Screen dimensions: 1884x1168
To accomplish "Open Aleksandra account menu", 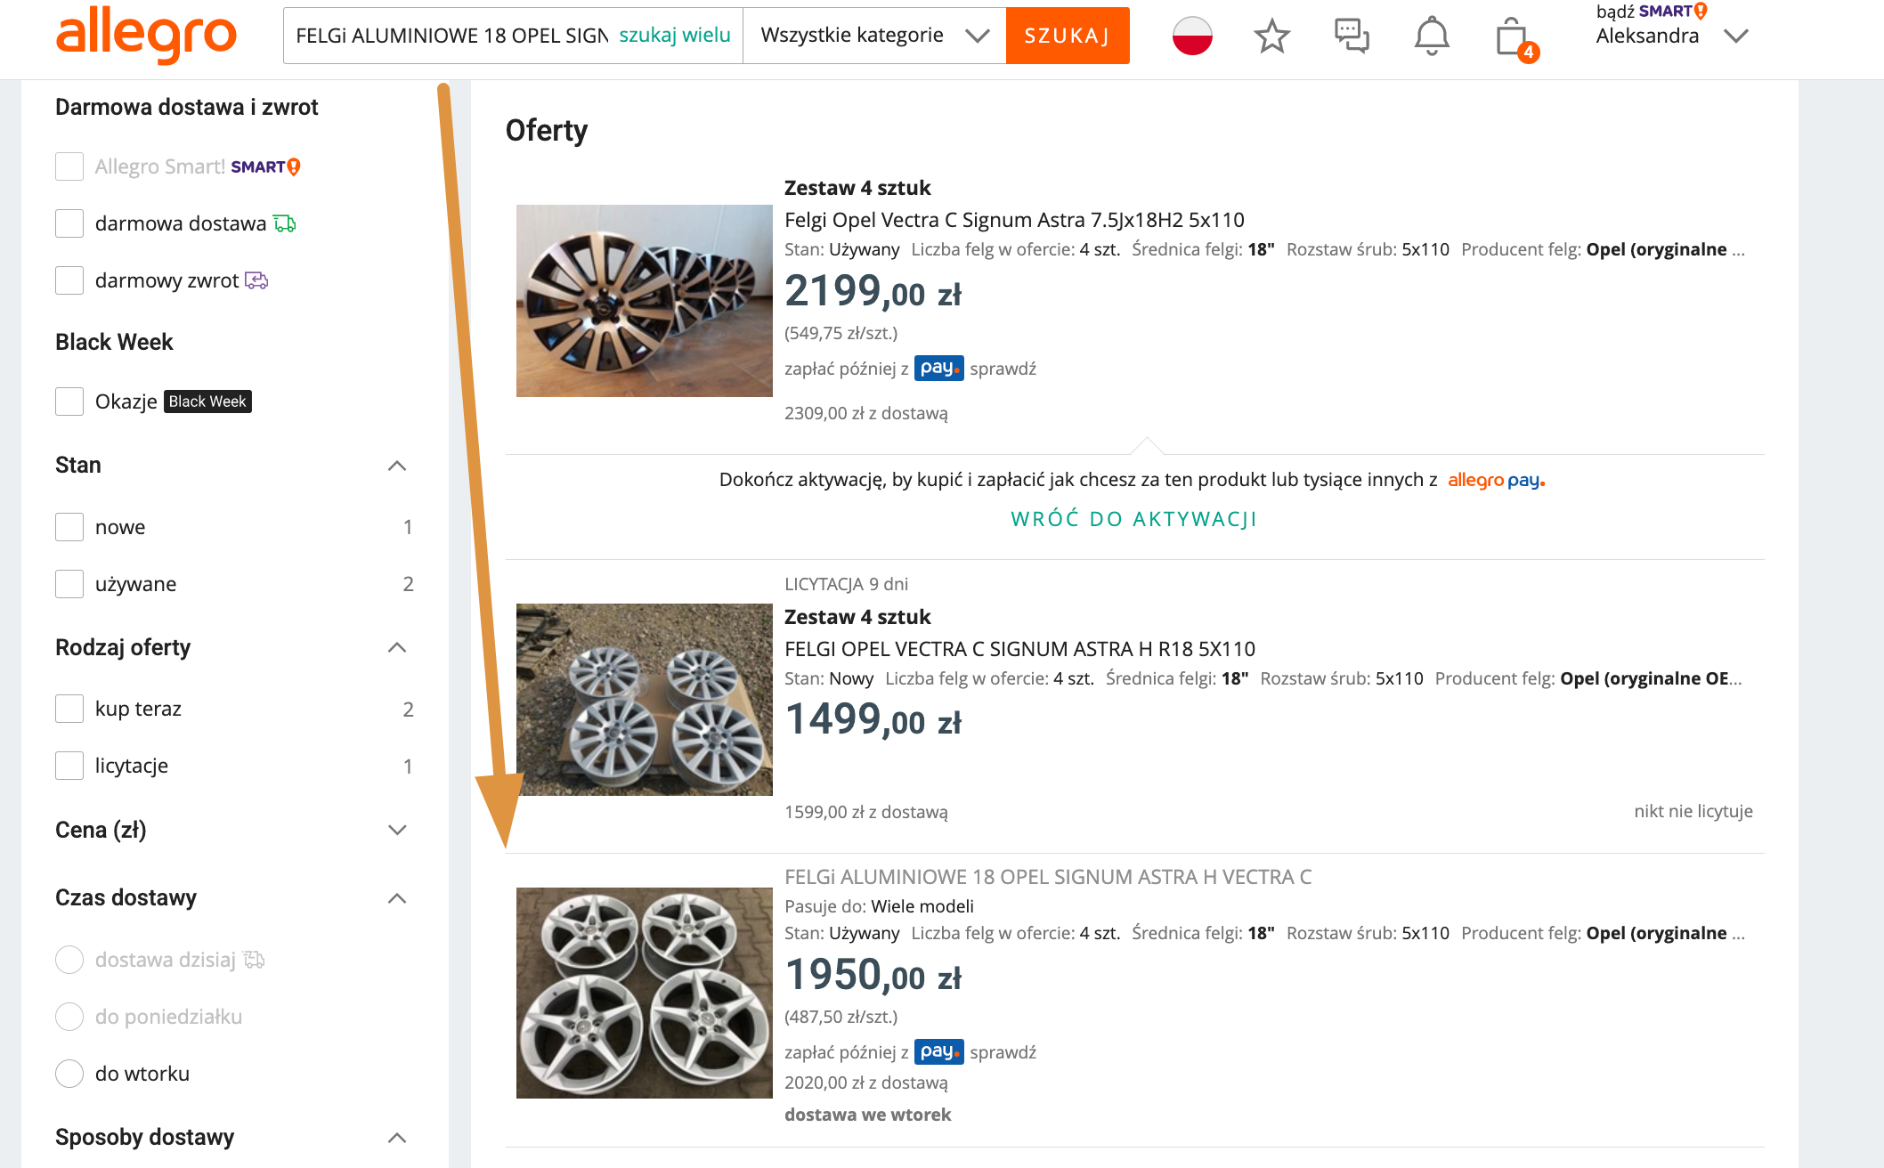I will (1670, 36).
